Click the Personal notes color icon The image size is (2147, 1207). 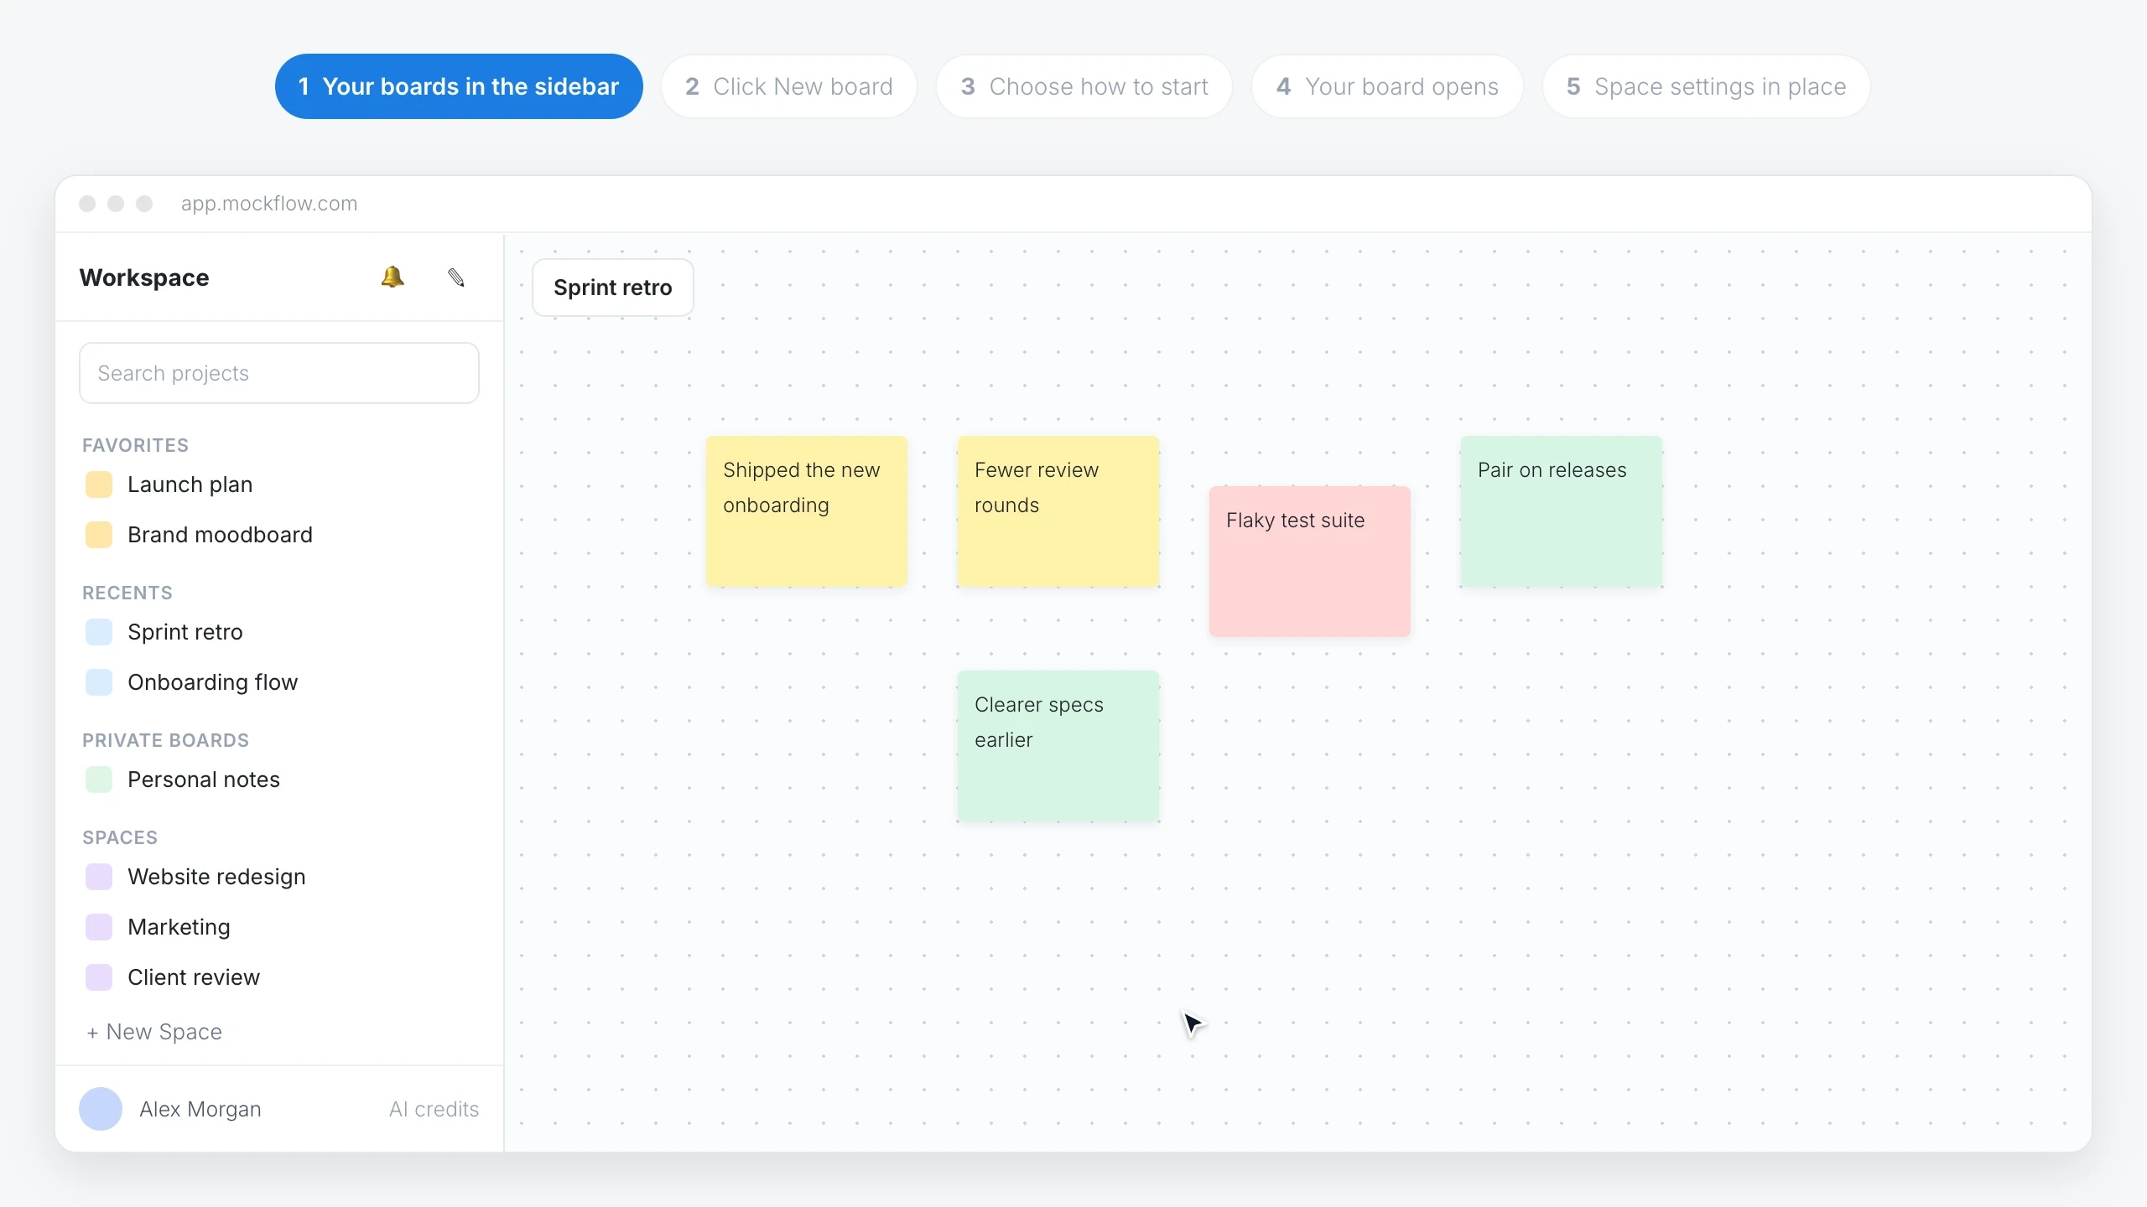(99, 780)
